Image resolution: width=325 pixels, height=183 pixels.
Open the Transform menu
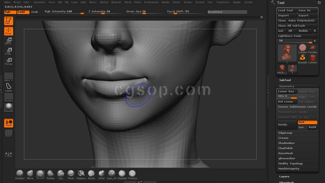222,2
